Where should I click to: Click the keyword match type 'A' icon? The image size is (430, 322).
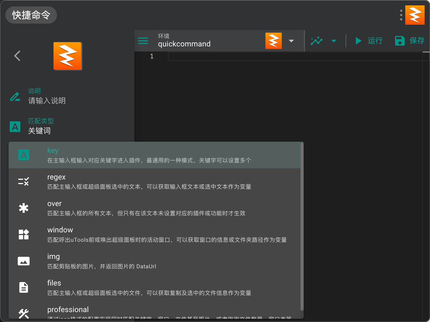point(15,126)
